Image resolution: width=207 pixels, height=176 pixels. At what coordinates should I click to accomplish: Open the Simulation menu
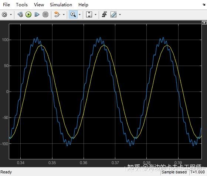click(x=61, y=5)
